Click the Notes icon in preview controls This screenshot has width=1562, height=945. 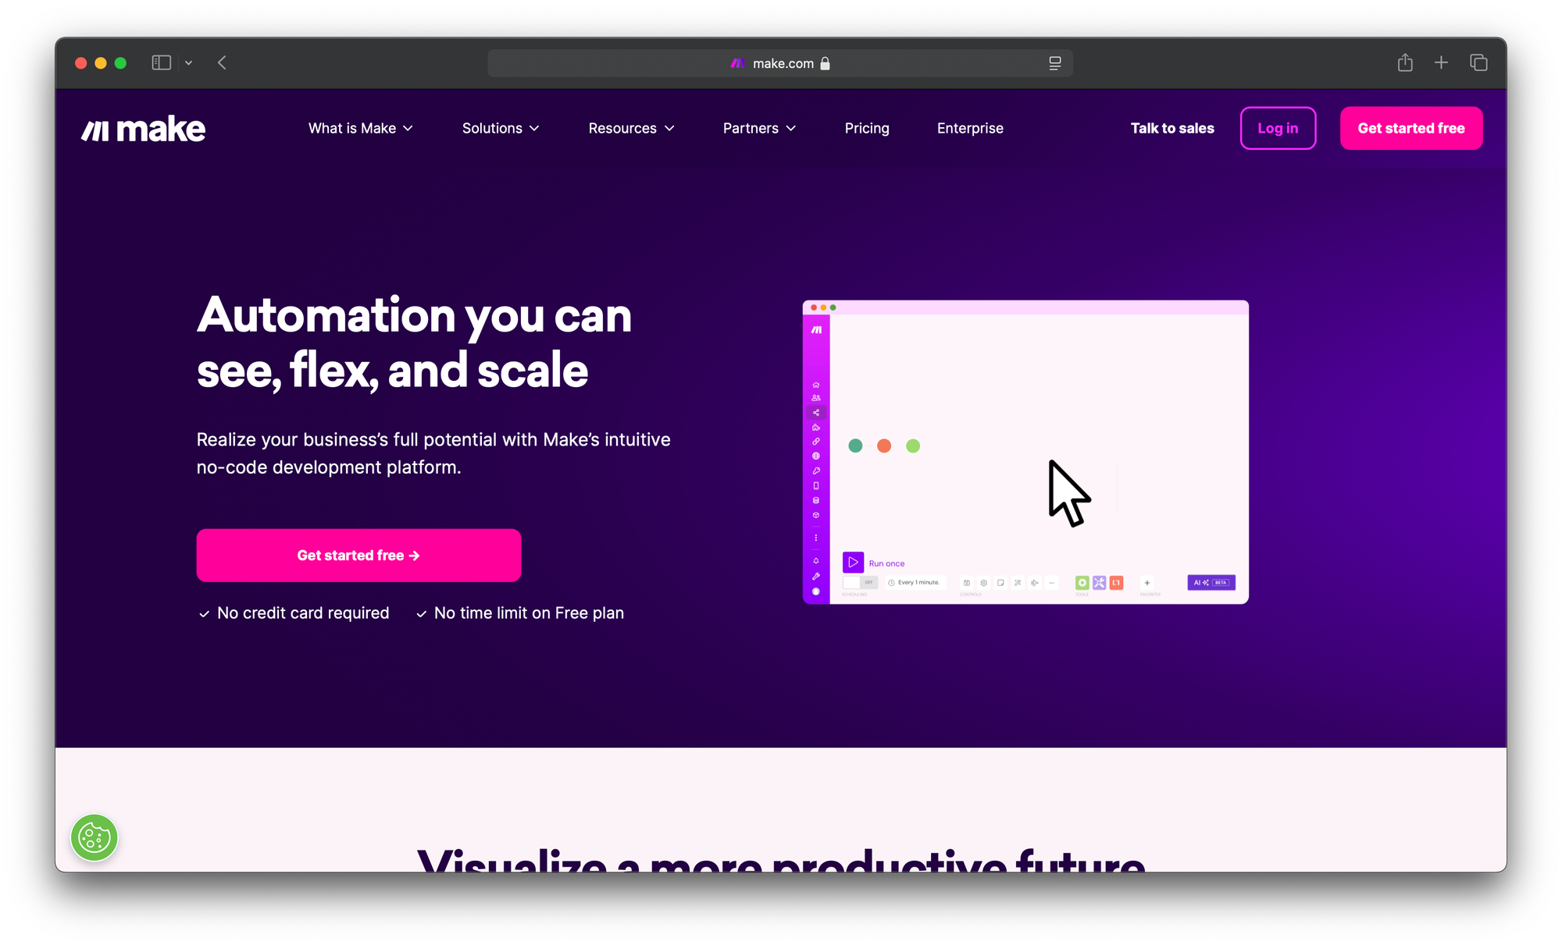click(1000, 583)
